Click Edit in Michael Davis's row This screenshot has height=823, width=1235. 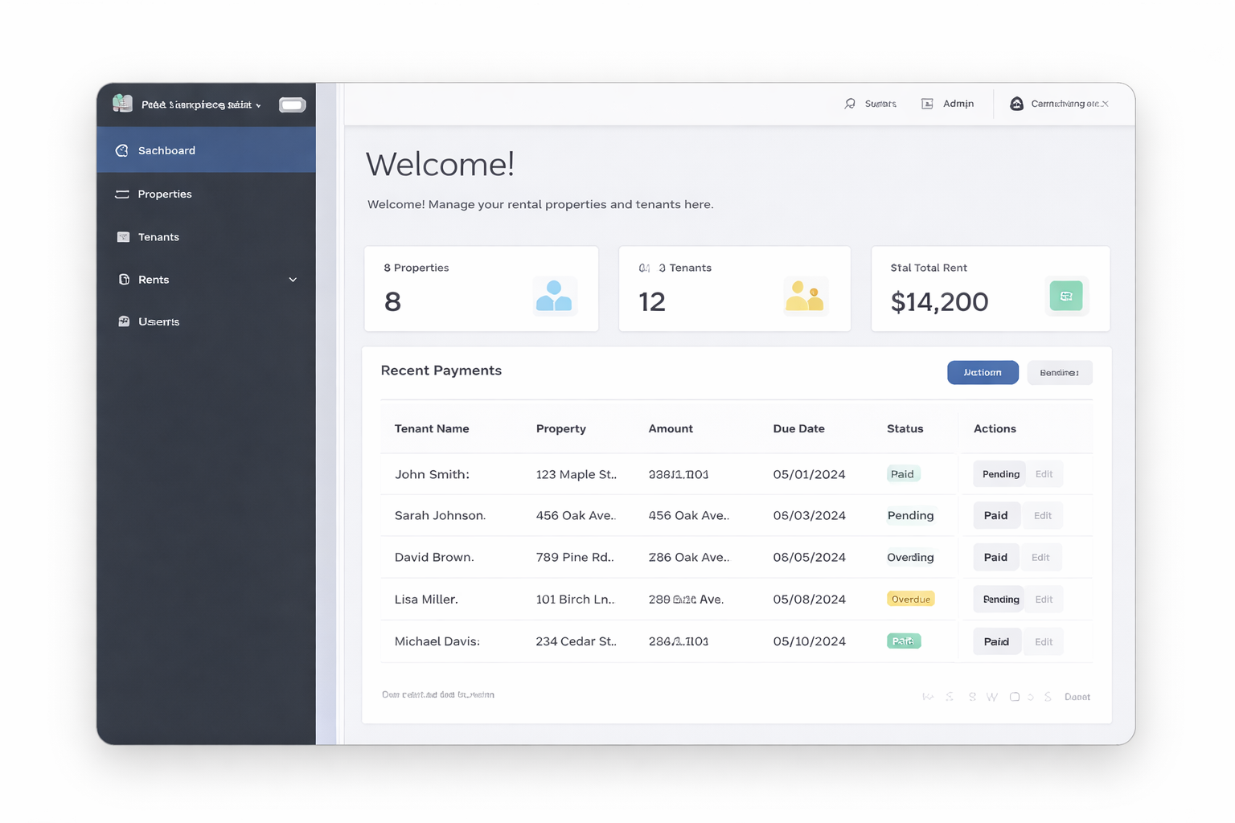click(x=1044, y=641)
